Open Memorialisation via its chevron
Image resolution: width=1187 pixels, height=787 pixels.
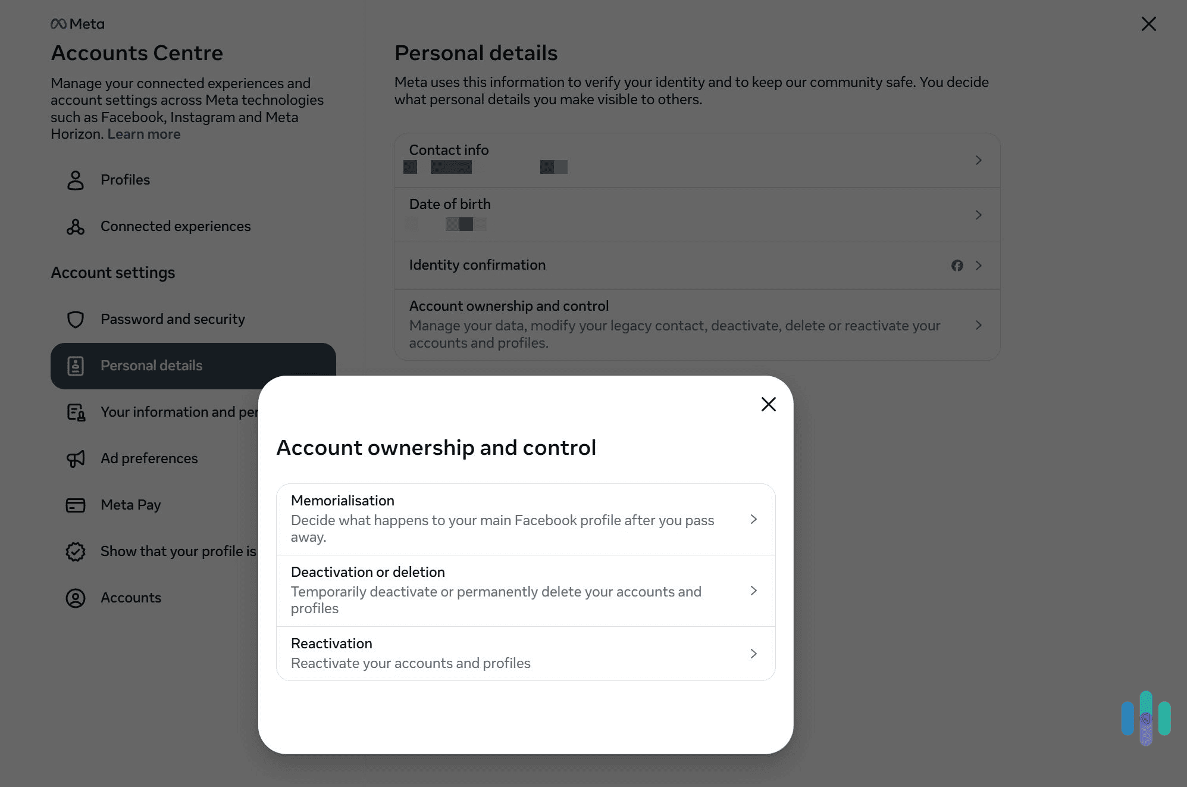[753, 519]
